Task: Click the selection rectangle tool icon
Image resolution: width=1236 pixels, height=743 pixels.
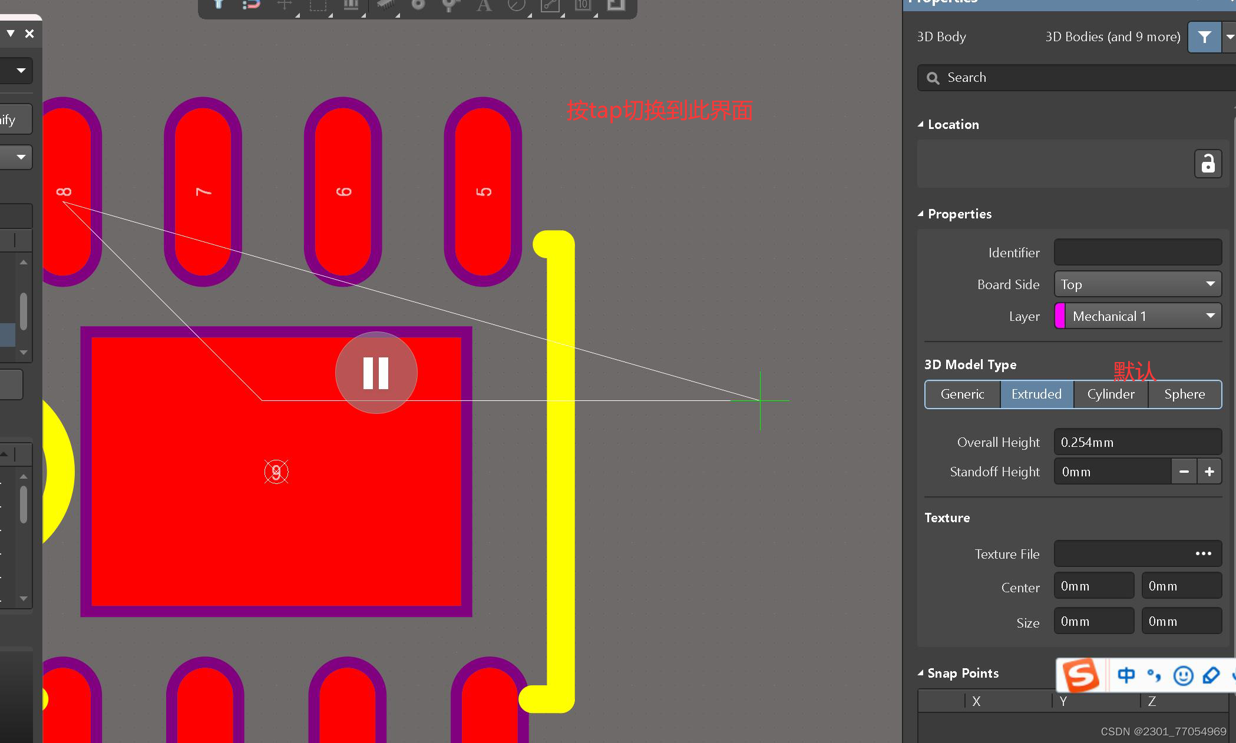Action: click(318, 6)
